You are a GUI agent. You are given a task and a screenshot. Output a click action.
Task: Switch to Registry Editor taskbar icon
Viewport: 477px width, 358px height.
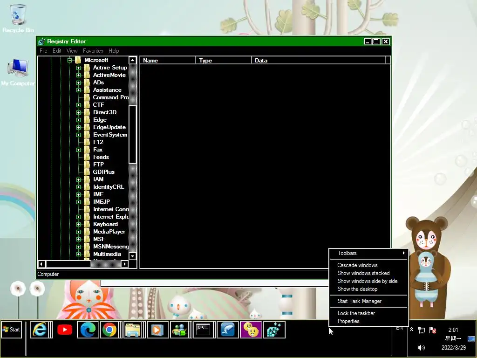click(x=274, y=330)
